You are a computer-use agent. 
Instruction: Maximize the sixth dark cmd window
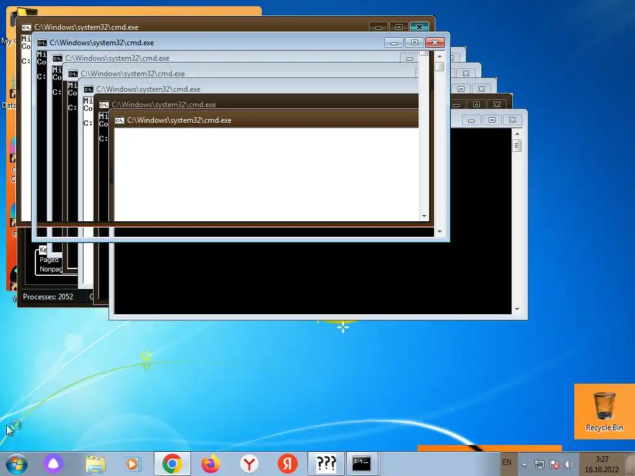coord(477,104)
